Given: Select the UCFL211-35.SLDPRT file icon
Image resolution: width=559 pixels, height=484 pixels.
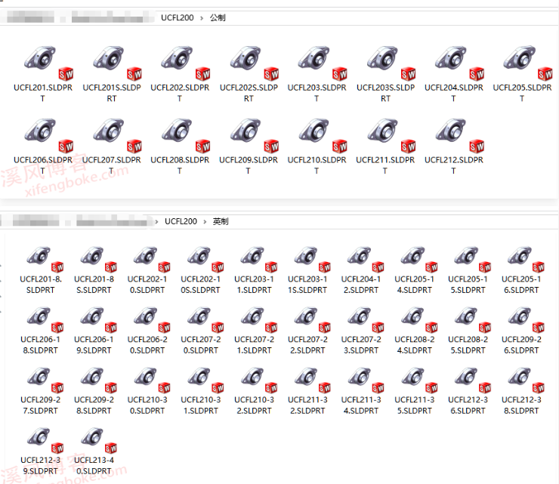Looking at the screenshot, I should [419, 380].
